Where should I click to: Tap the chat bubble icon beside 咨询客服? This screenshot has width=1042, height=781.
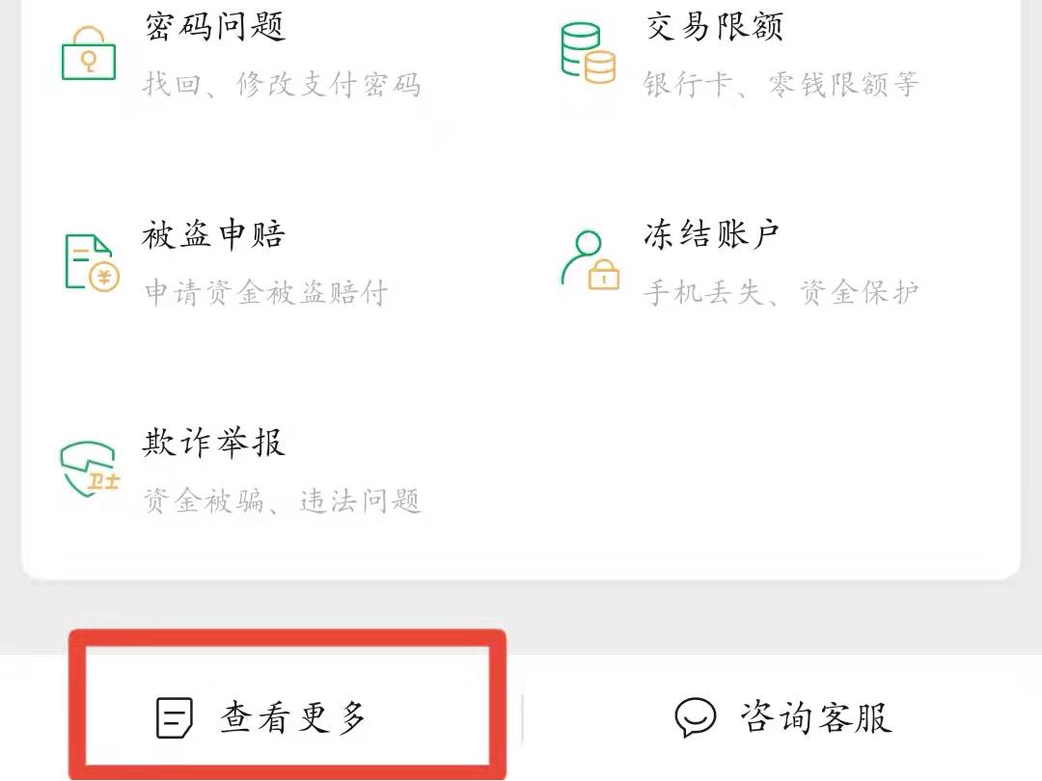695,718
